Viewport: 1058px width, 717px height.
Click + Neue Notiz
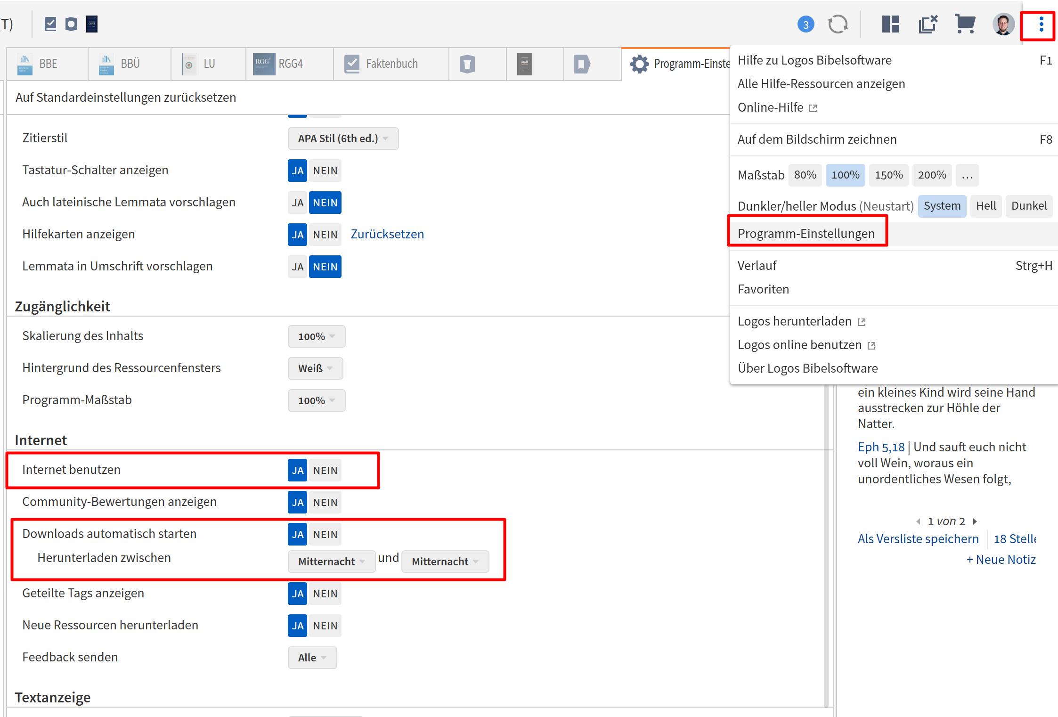pos(1001,560)
